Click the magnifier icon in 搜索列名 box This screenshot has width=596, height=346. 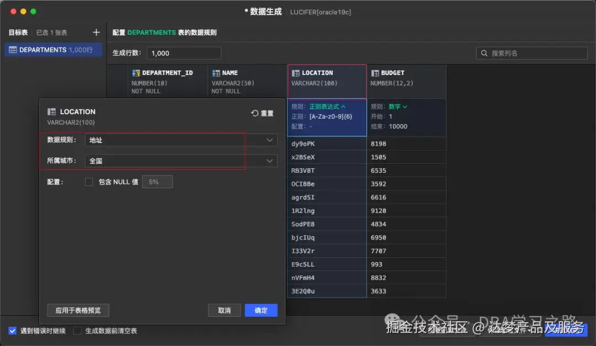[483, 53]
